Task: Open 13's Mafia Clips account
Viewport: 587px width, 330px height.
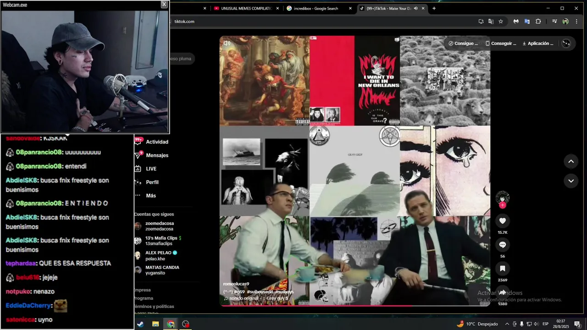Action: pyautogui.click(x=158, y=241)
